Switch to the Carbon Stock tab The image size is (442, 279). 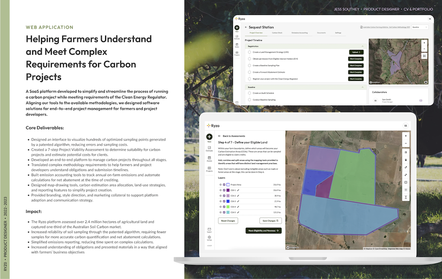click(277, 33)
